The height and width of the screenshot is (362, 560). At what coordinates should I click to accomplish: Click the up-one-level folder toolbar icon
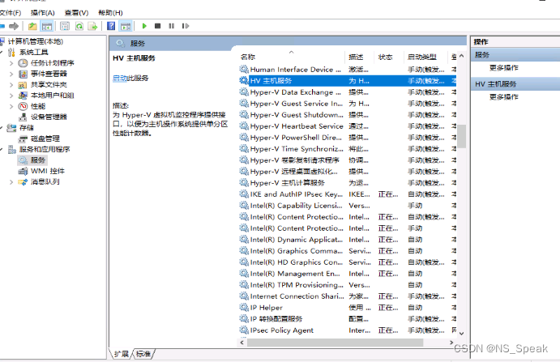pos(32,26)
